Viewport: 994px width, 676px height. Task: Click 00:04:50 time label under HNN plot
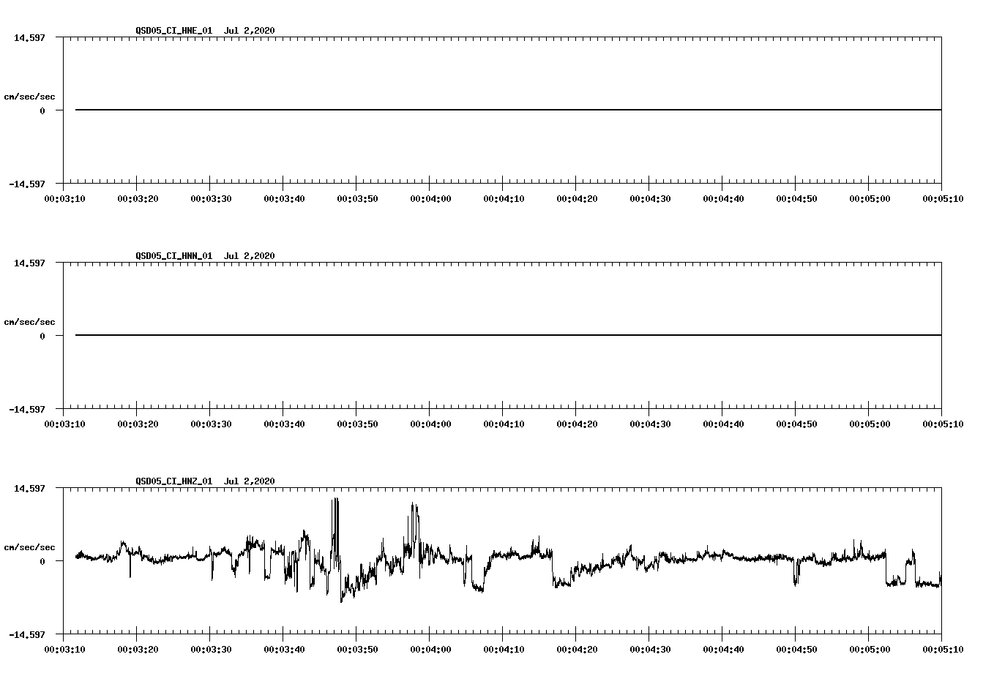[796, 424]
